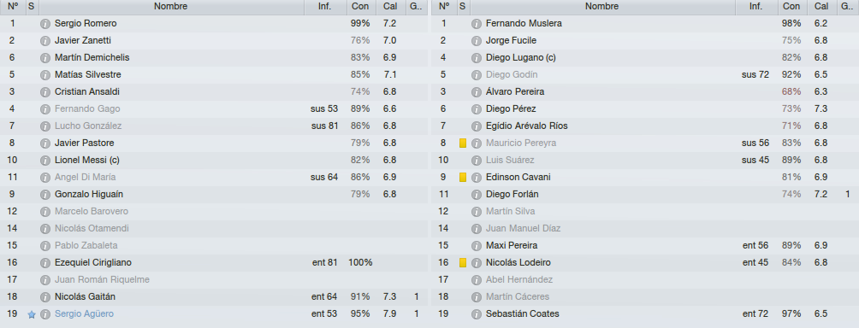
Task: Click Gonzalo Higuaín player name
Action: pos(89,195)
